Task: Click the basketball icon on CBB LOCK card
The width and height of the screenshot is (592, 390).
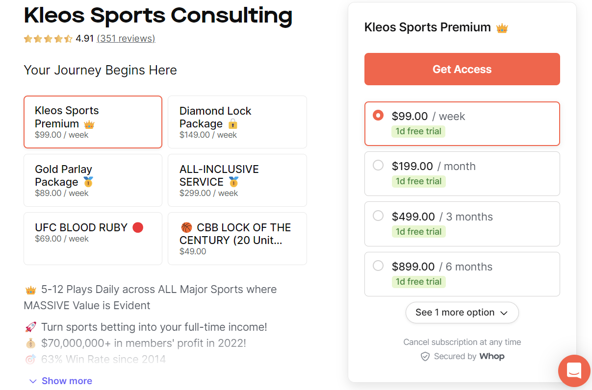Action: point(186,227)
